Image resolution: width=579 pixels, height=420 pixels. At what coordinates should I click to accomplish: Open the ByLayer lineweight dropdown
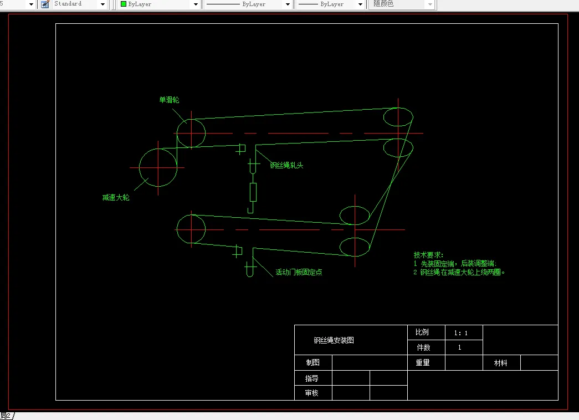(360, 4)
